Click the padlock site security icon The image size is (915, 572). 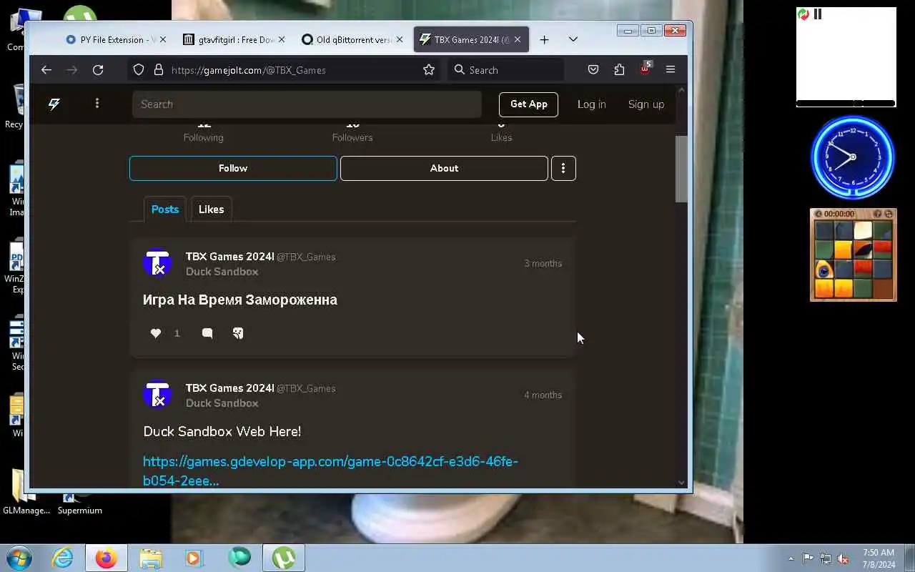(x=159, y=70)
